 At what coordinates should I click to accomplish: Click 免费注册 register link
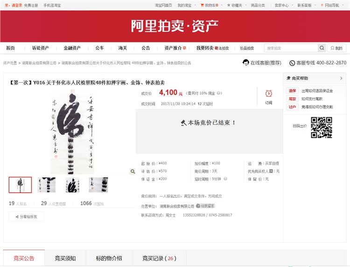(x=31, y=5)
